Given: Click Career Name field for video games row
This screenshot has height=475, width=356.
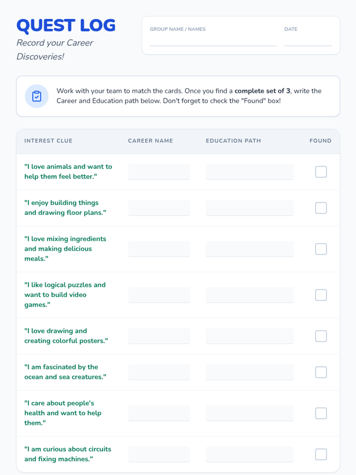Looking at the screenshot, I should (x=159, y=295).
